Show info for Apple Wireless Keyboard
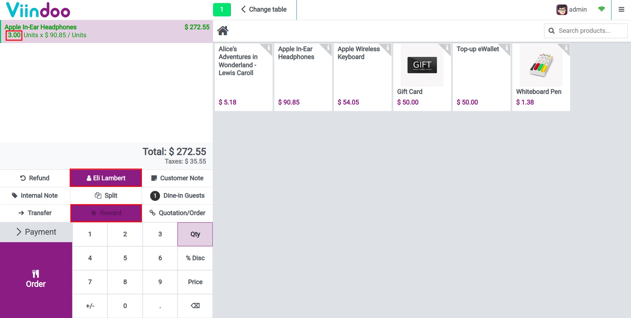 [387, 47]
